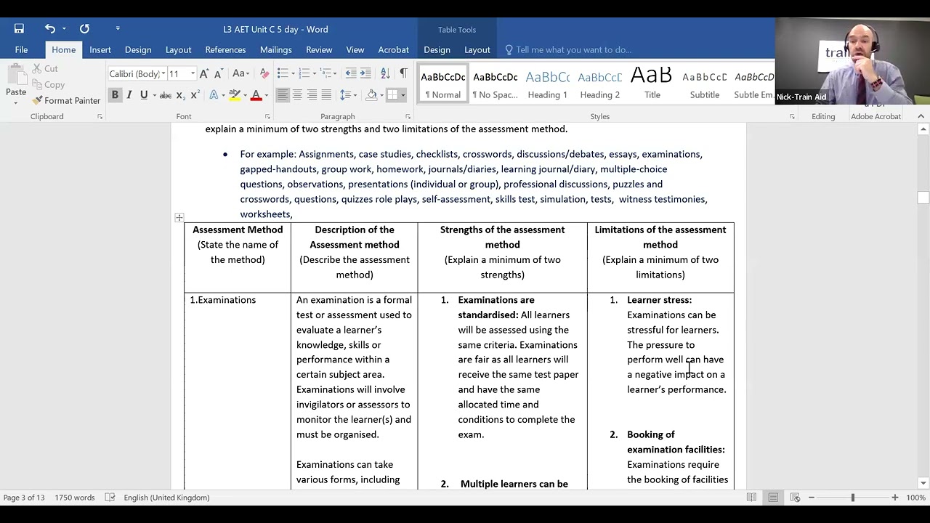Toggle Subscript formatting
This screenshot has height=523, width=930.
180,95
